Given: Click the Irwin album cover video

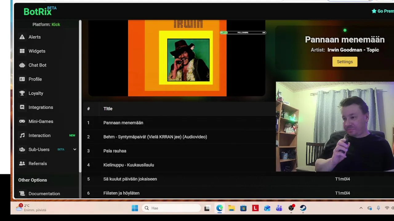Looking at the screenshot, I should point(177,58).
